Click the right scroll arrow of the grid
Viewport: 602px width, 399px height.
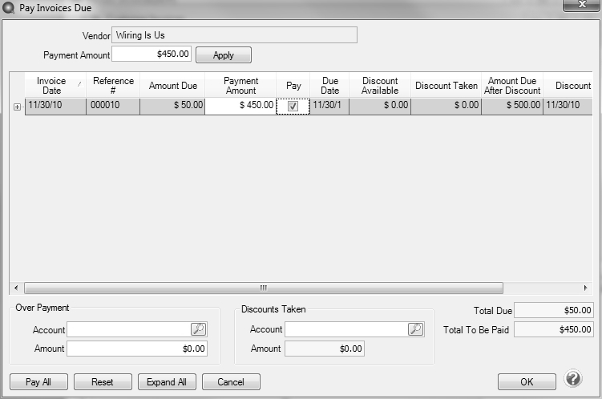tap(586, 288)
